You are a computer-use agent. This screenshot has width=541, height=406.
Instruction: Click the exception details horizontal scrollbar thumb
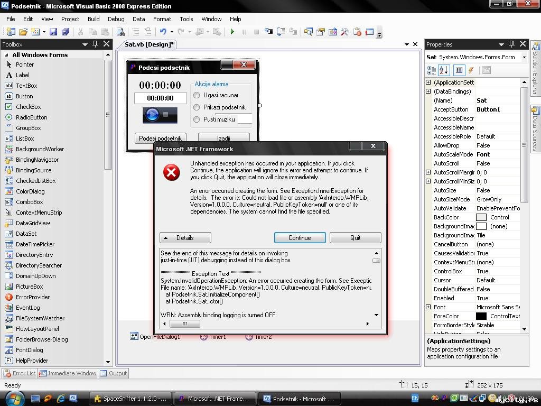(x=185, y=324)
